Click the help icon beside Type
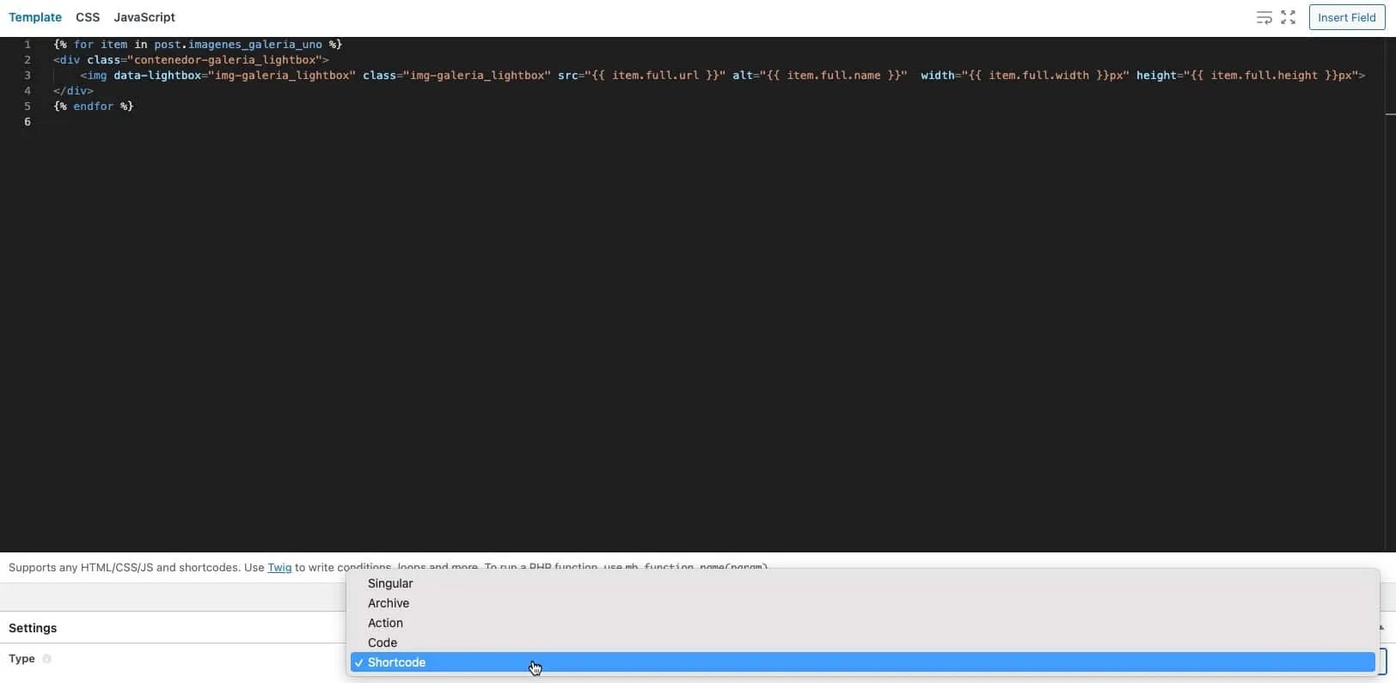 click(46, 659)
